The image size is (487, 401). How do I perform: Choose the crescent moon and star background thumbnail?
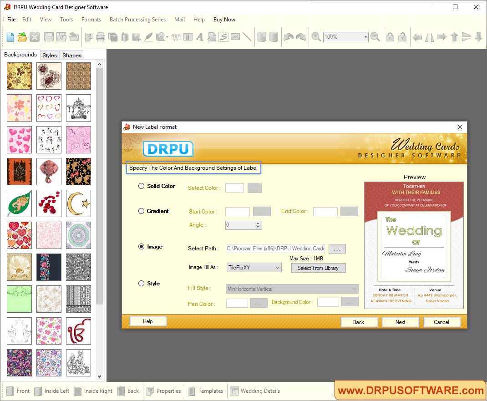coord(78,203)
